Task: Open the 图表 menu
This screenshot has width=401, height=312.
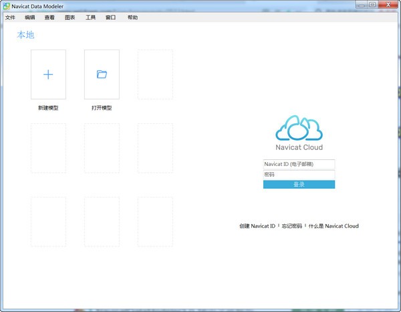Action: pyautogui.click(x=70, y=17)
